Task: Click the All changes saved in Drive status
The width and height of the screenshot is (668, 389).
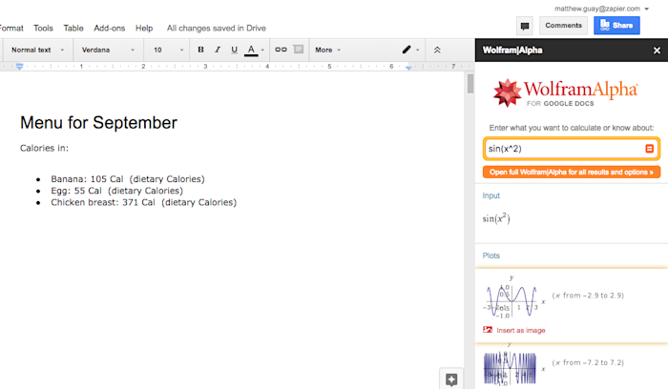Action: point(216,28)
